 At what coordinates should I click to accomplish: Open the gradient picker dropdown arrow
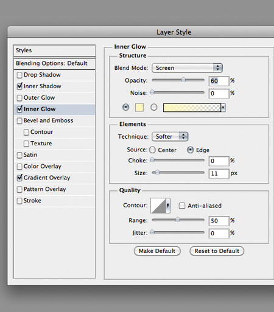(x=223, y=108)
